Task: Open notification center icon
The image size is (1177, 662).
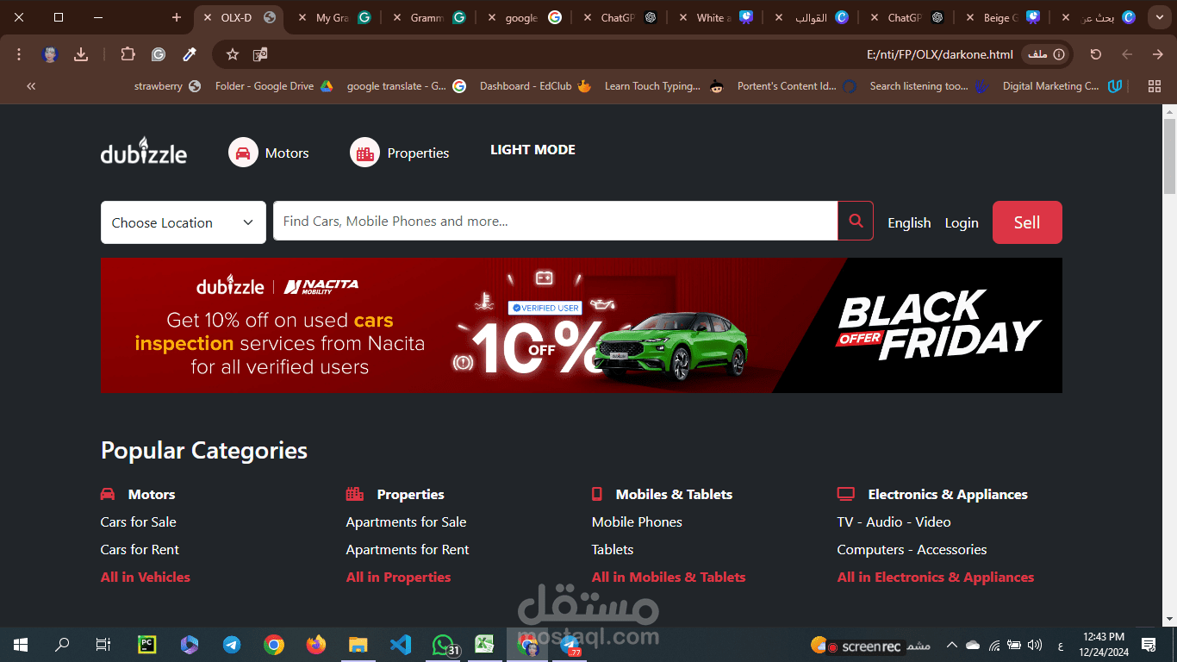Action: pyautogui.click(x=1149, y=645)
